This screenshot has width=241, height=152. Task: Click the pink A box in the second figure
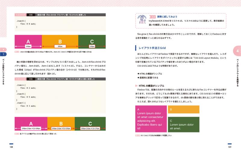(x=31, y=124)
